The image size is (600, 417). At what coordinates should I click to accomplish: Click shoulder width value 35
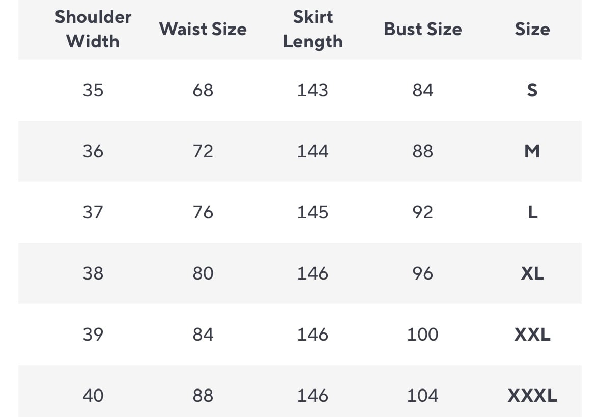(x=93, y=90)
